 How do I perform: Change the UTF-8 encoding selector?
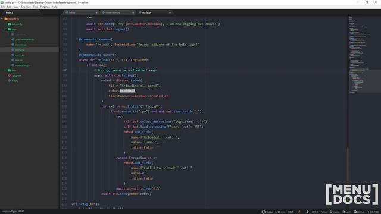[x=315, y=212]
